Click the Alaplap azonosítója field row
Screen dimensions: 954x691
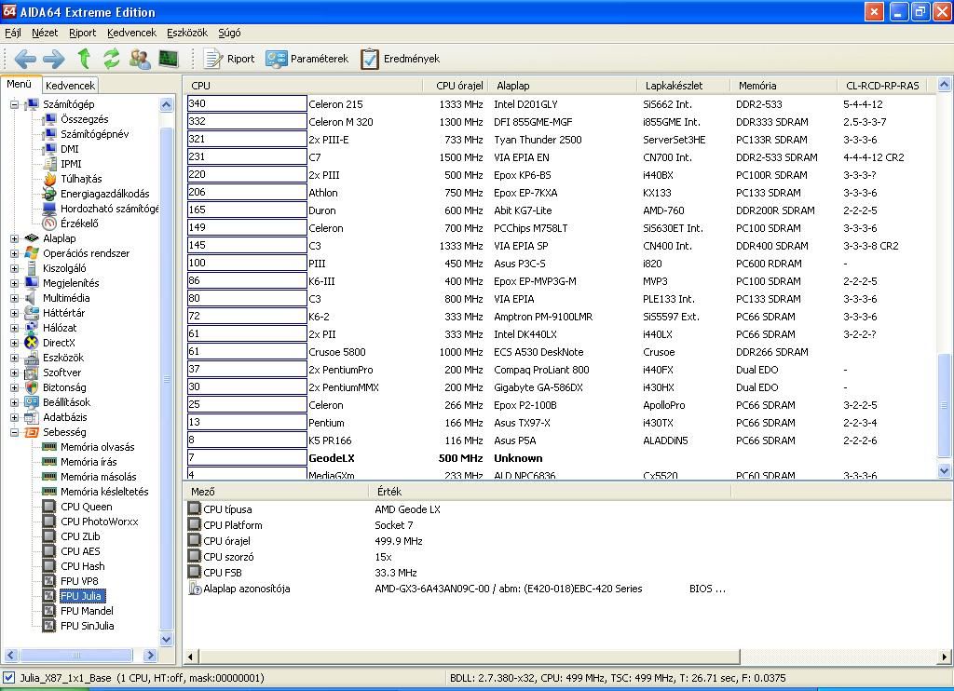click(457, 589)
